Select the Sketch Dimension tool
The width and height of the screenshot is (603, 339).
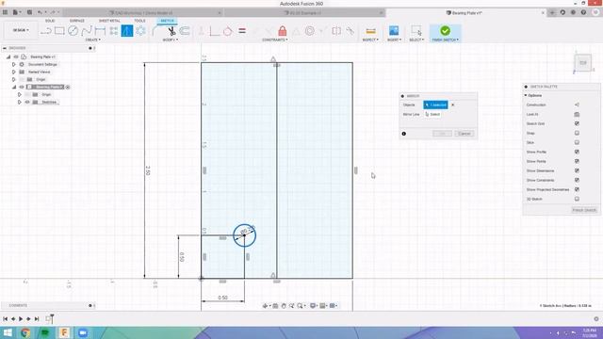click(x=100, y=31)
